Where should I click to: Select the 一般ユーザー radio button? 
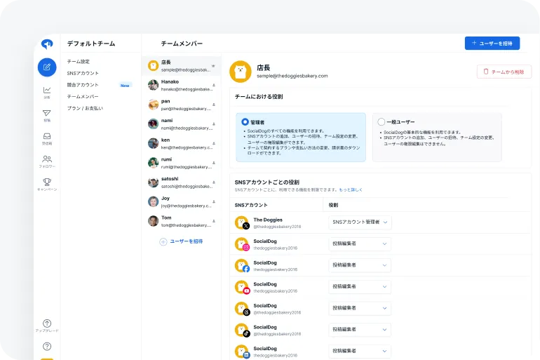coord(381,121)
